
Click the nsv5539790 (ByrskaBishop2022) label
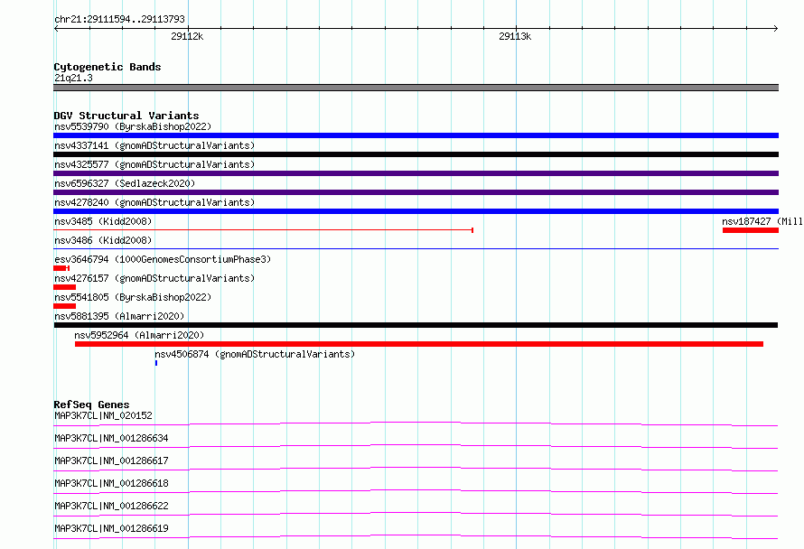click(x=133, y=126)
